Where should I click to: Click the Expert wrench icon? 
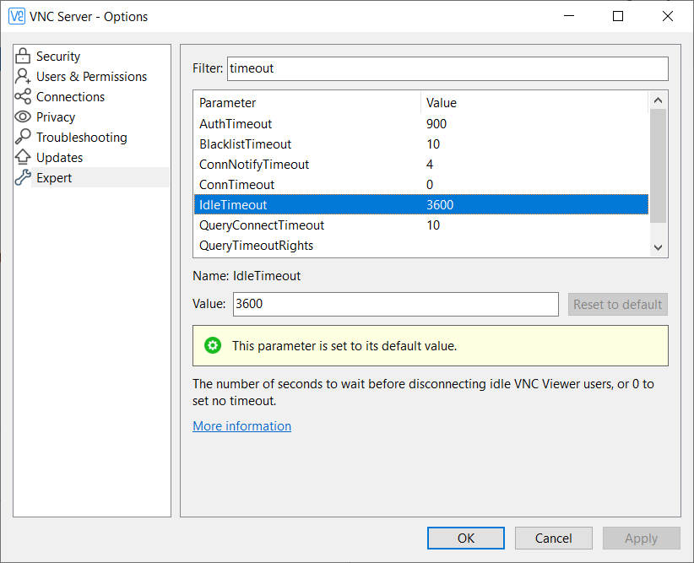click(23, 178)
